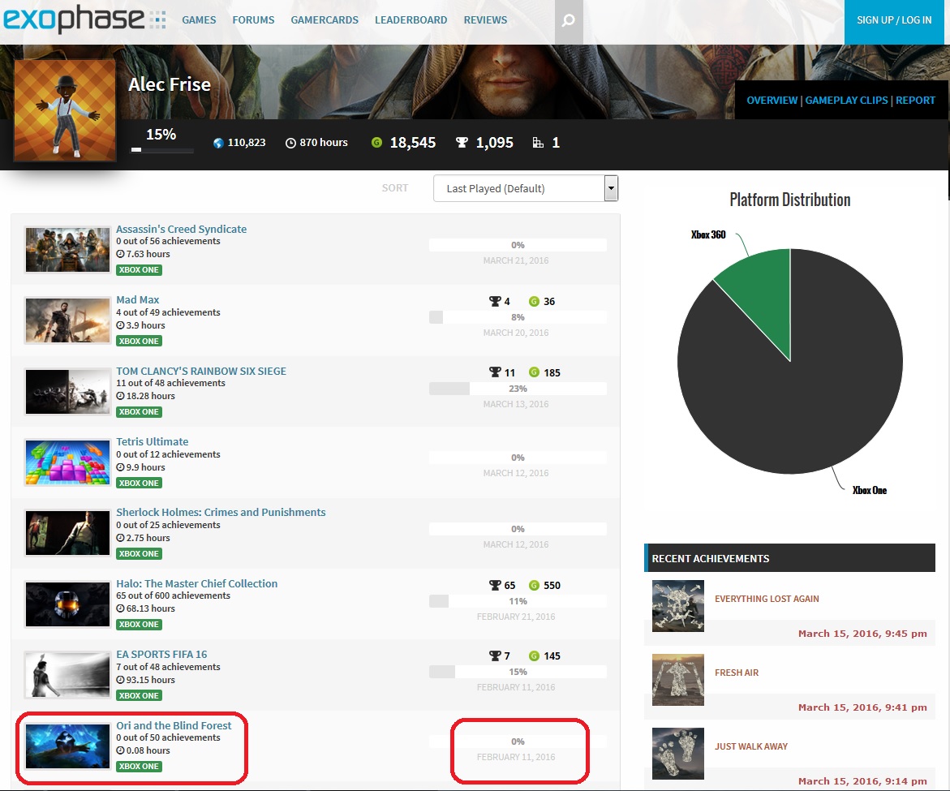
Task: Click the gamerscore icon in Mad Max row
Action: (534, 301)
